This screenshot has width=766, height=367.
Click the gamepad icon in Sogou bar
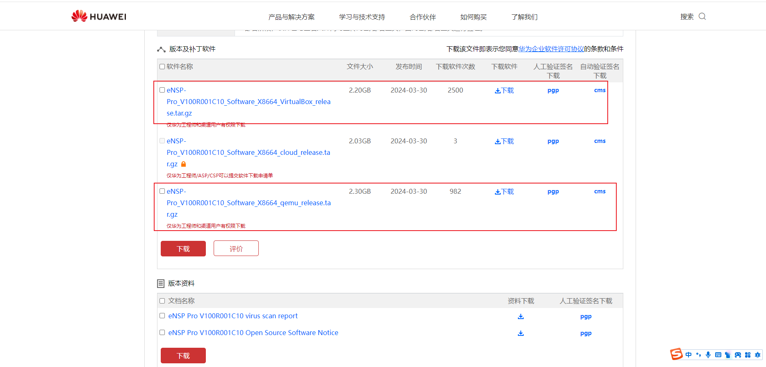click(x=738, y=355)
